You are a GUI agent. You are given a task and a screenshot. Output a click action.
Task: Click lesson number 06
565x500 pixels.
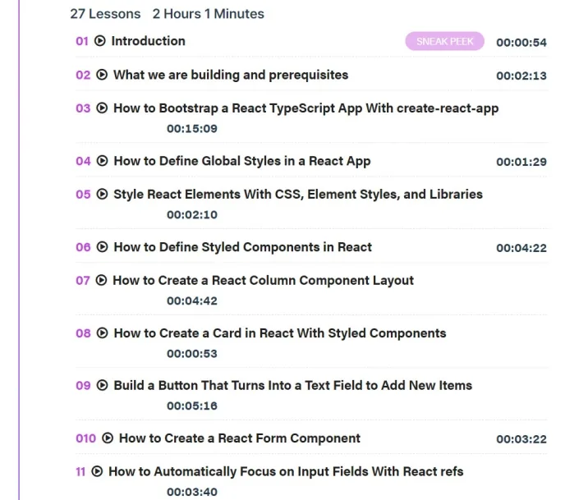(x=83, y=247)
